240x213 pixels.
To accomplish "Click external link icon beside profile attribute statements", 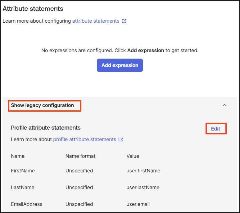I will 121,139.
